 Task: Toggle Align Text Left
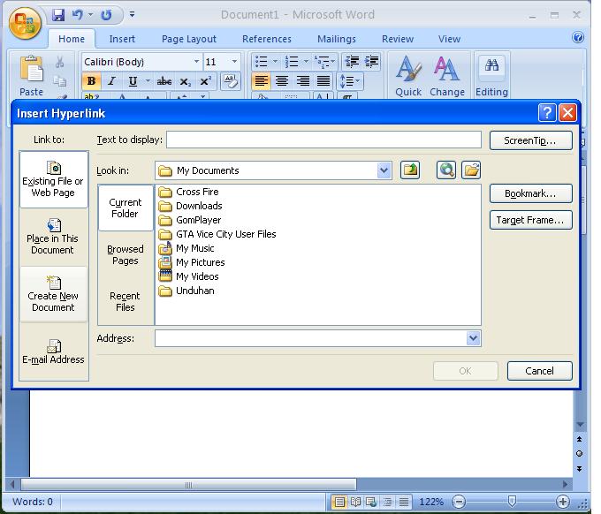262,81
